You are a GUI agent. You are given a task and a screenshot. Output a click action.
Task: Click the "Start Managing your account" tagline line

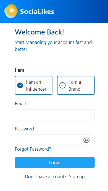coord(53,42)
